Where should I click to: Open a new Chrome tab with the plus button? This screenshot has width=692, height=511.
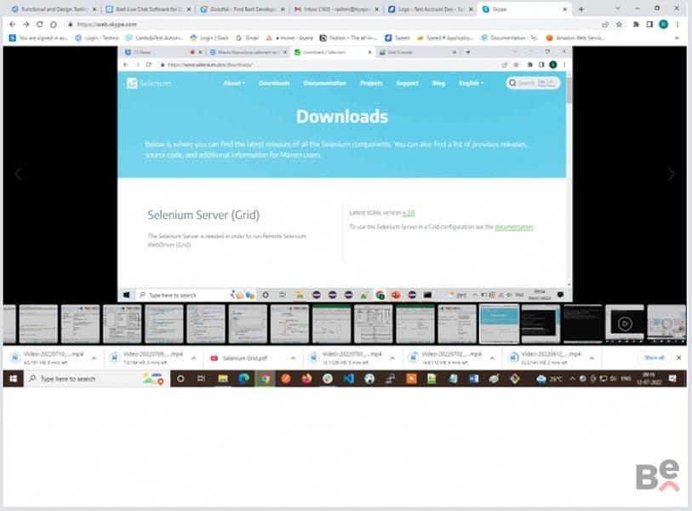[x=581, y=9]
